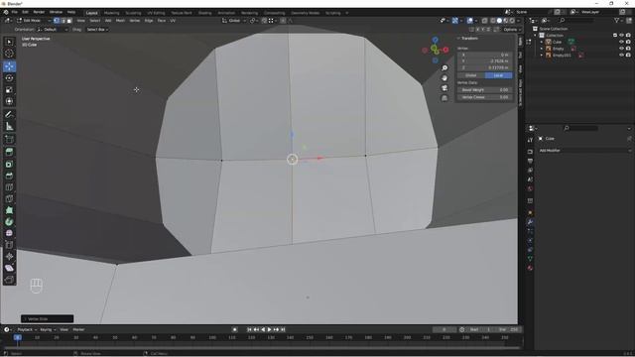Select the Add Cube tool
The height and width of the screenshot is (357, 635).
coord(9,140)
